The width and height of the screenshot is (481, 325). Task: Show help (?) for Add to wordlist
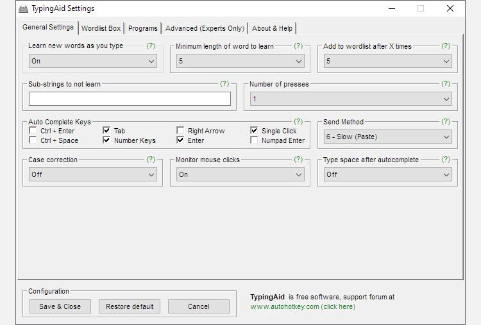446,46
